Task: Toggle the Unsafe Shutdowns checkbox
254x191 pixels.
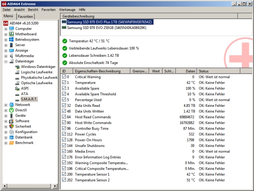Action: [x=64, y=145]
